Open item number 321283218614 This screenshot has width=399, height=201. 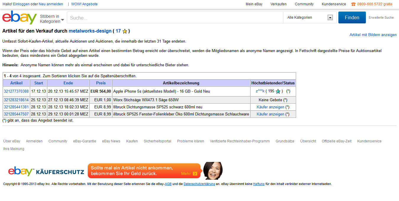click(16, 100)
